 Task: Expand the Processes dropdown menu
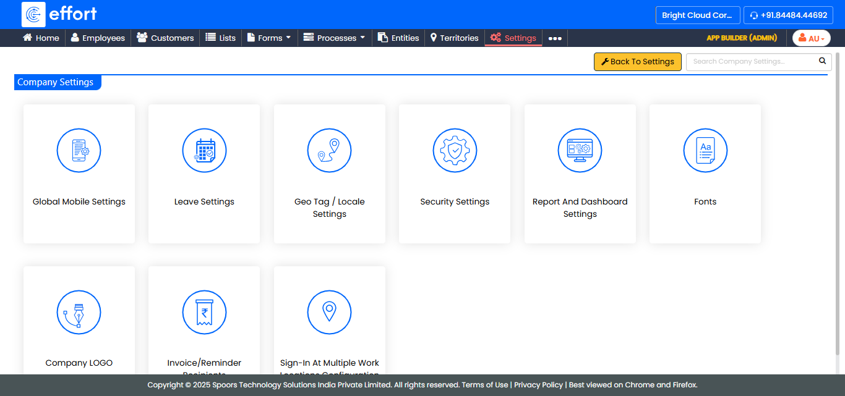point(334,38)
